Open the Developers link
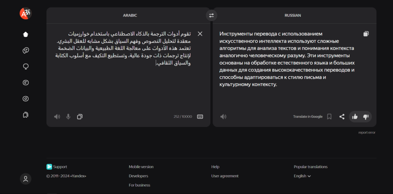Image resolution: width=393 pixels, height=194 pixels. pos(138,176)
